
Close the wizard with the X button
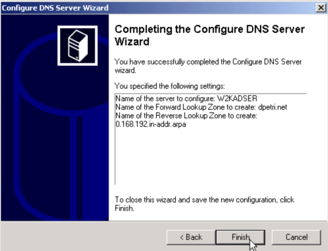click(321, 8)
